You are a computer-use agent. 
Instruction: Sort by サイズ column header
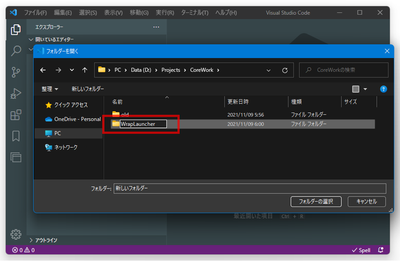click(359, 102)
